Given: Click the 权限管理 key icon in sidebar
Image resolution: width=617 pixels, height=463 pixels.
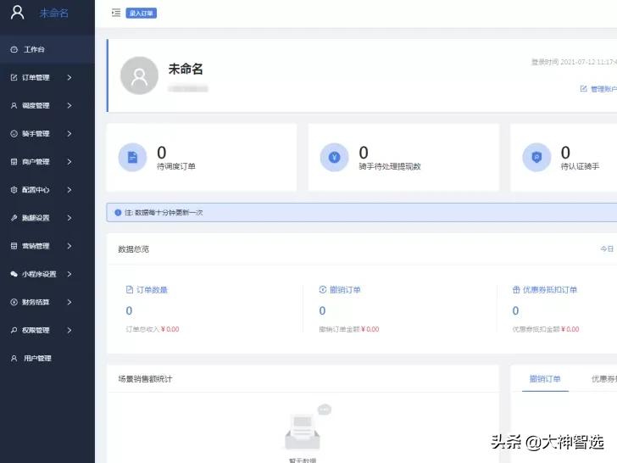Looking at the screenshot, I should (14, 331).
